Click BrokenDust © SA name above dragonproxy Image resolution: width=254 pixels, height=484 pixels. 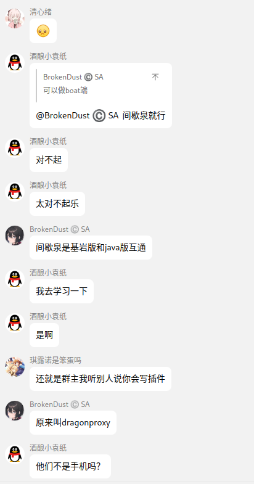[60, 404]
